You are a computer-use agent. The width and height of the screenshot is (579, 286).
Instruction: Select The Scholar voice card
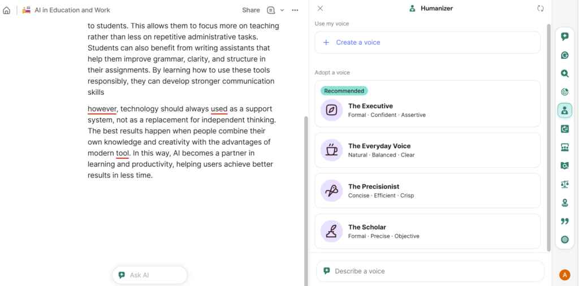point(427,231)
